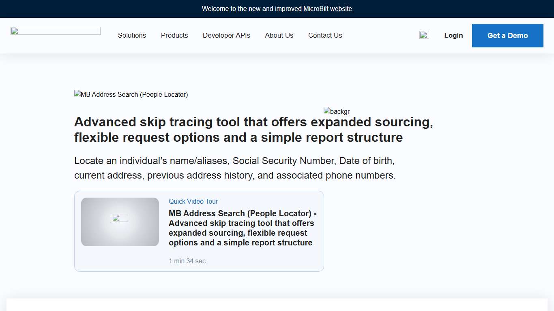Click the Get a Demo button
The image size is (554, 311).
507,35
